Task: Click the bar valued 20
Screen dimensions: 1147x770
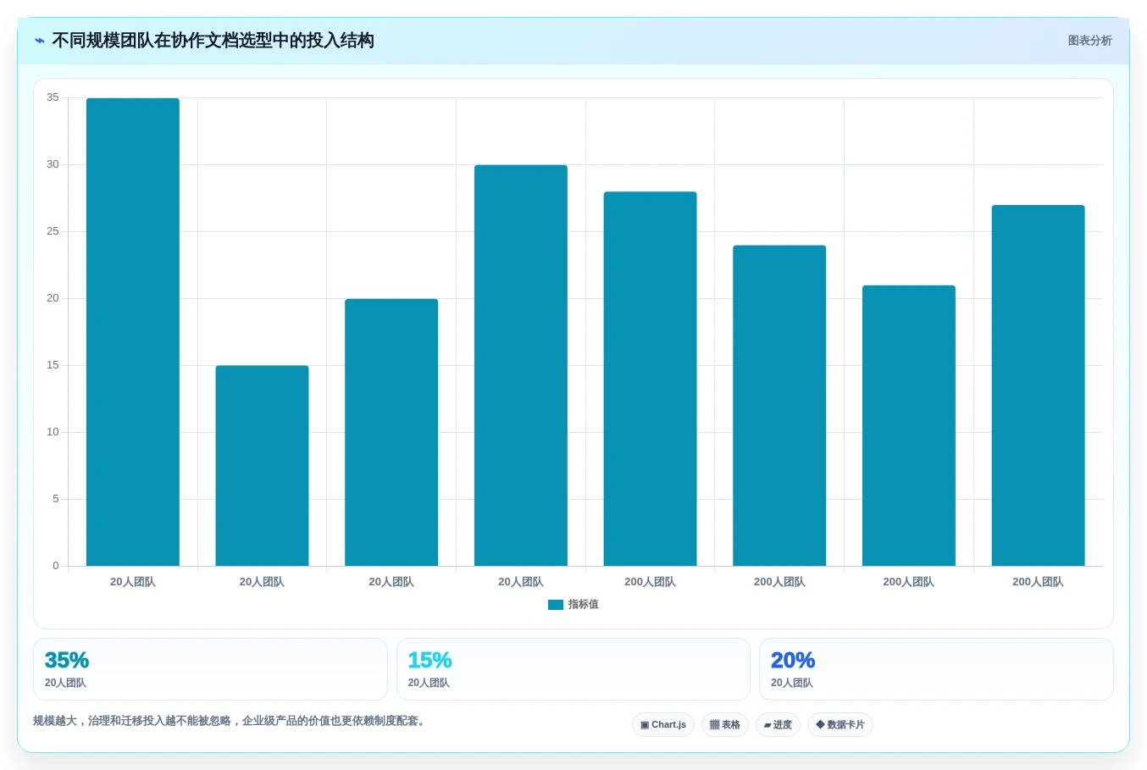Action: pos(391,432)
